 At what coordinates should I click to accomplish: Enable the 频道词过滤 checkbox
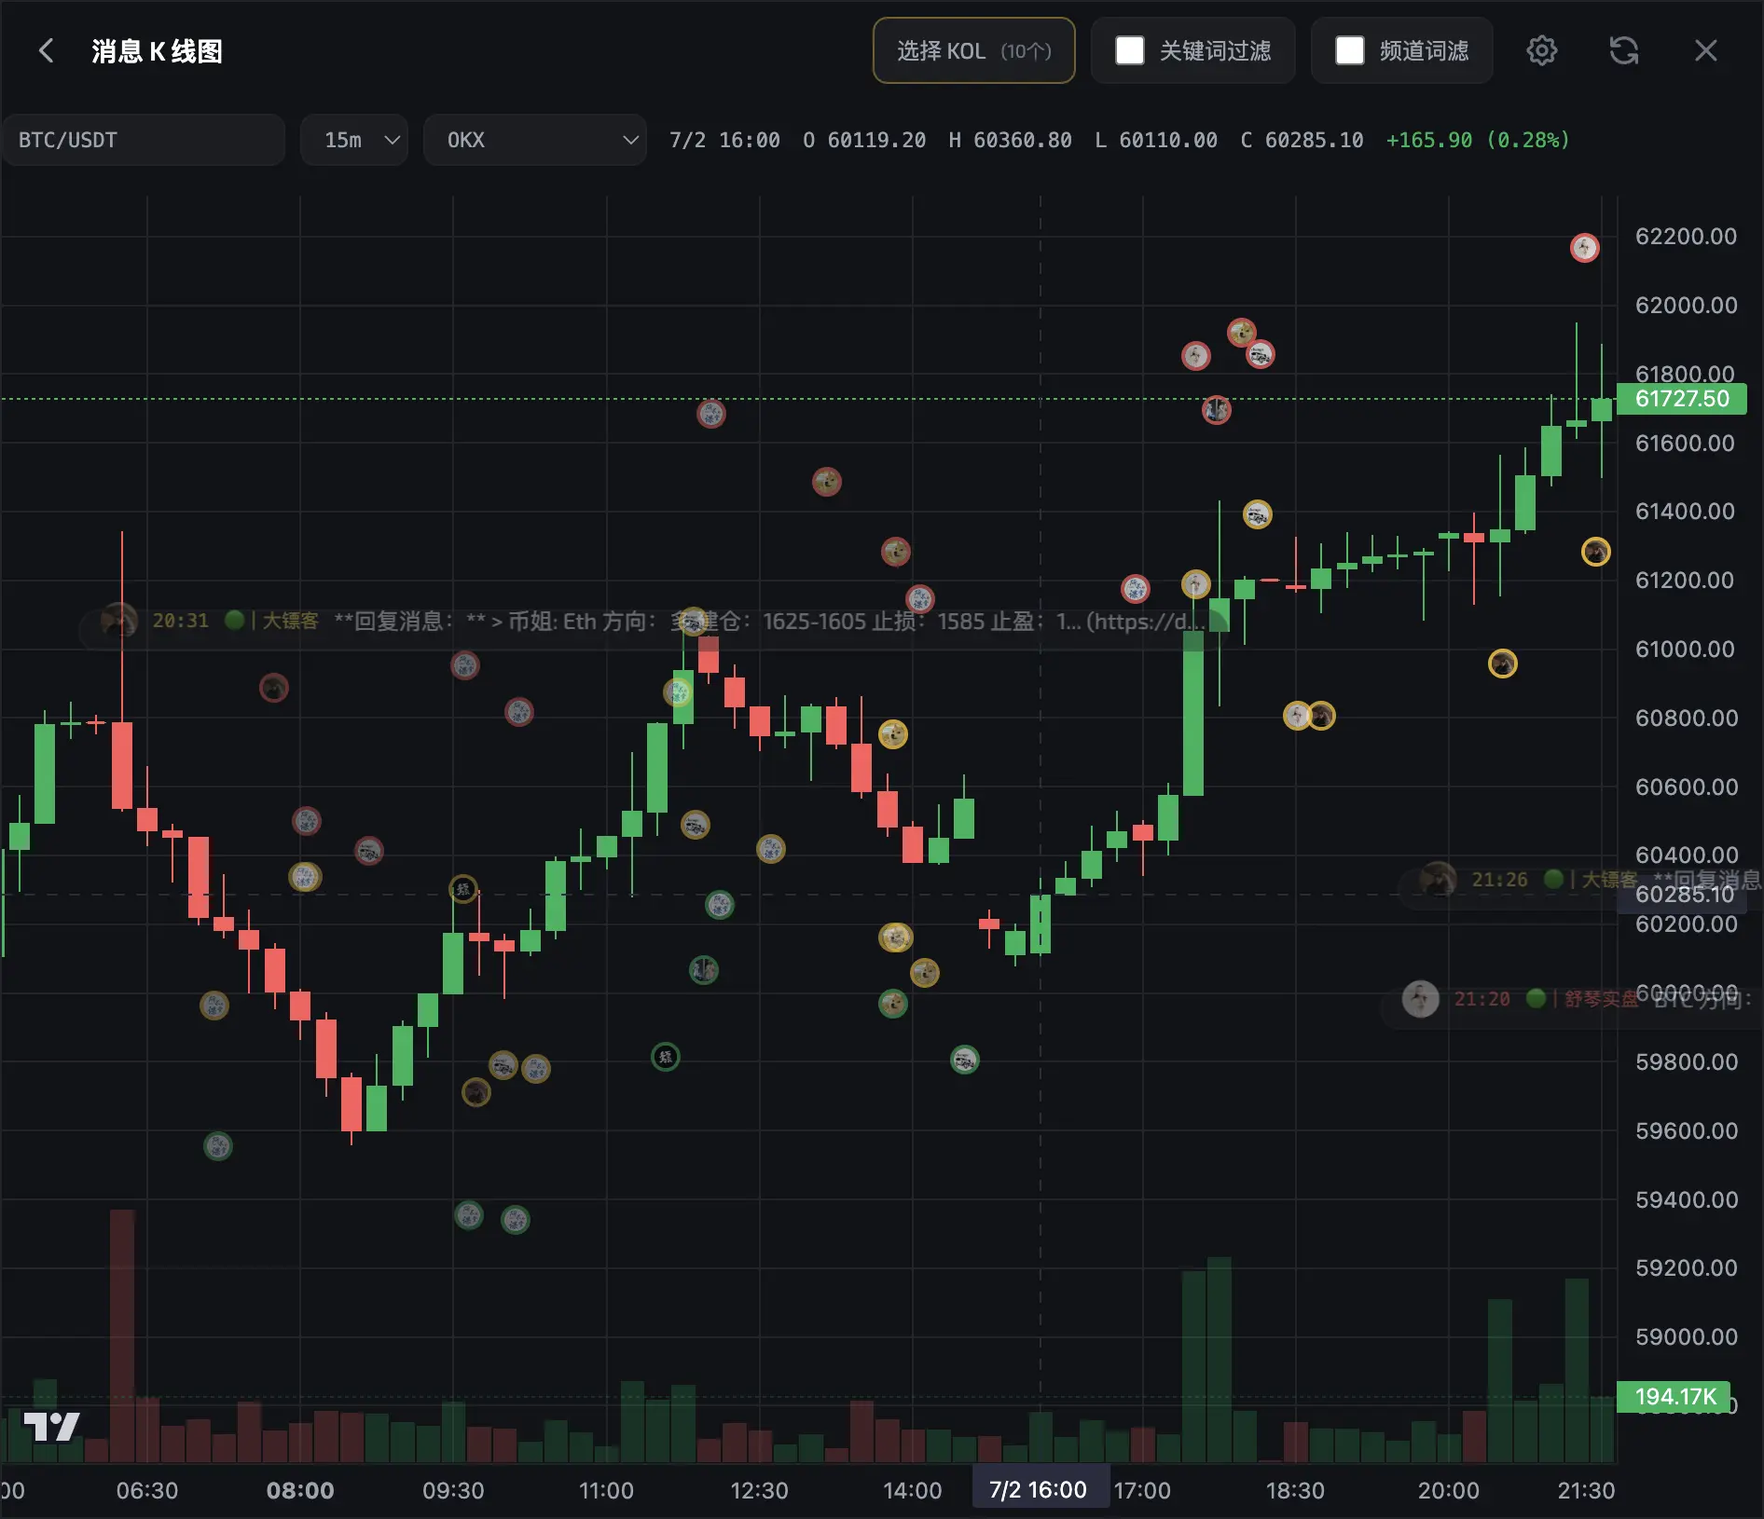pos(1350,50)
